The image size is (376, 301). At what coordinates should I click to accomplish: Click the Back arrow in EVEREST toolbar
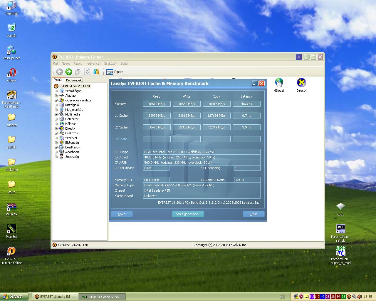point(59,72)
